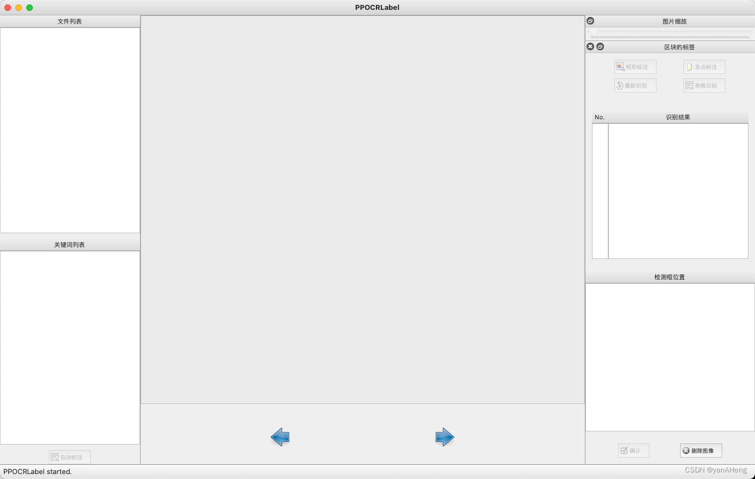
Task: Click the 检测框位置 panel title
Action: 670,277
